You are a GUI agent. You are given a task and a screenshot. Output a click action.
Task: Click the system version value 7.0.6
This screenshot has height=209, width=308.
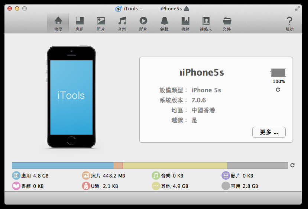199,100
